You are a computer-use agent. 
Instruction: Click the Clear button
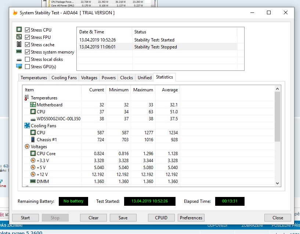pyautogui.click(x=93, y=218)
